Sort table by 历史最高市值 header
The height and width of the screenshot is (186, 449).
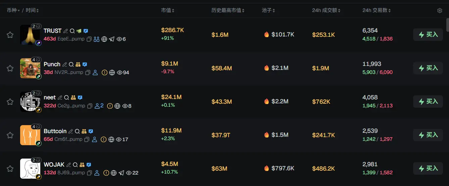[x=228, y=10]
